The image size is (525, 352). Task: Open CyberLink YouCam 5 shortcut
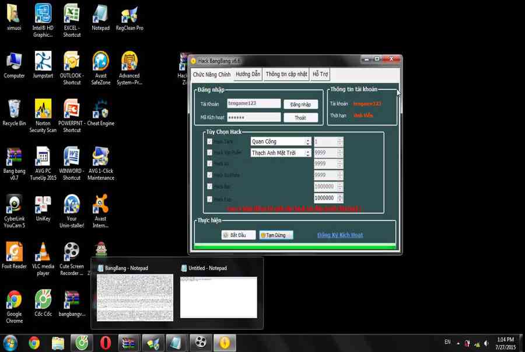14,204
